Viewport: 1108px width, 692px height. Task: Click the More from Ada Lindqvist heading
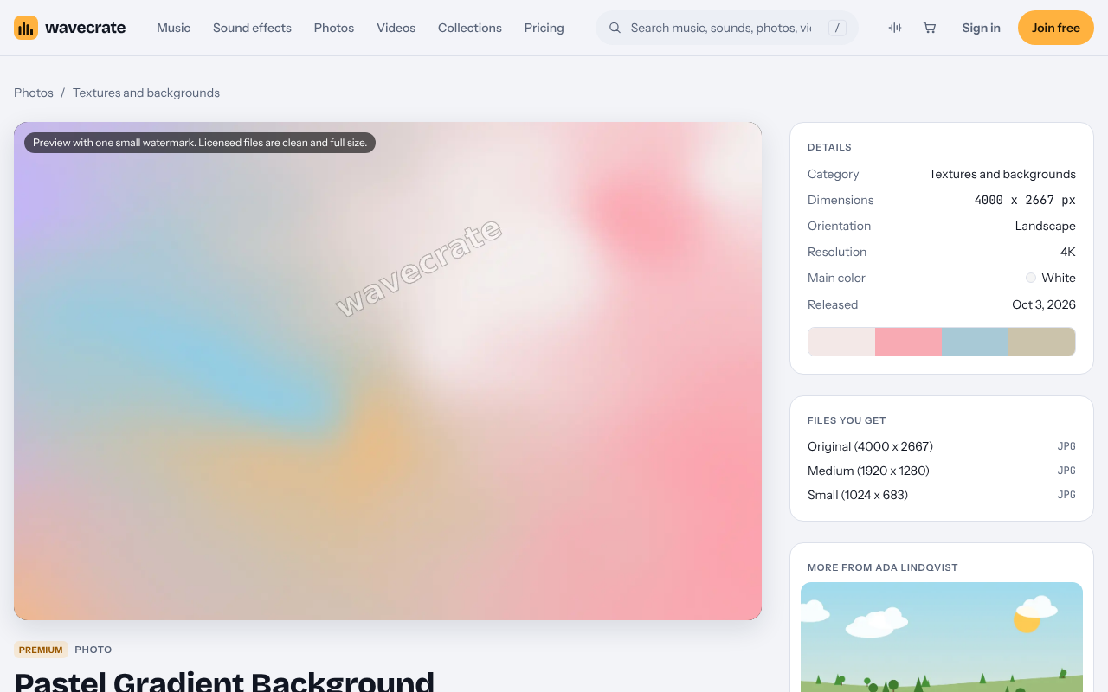[883, 567]
